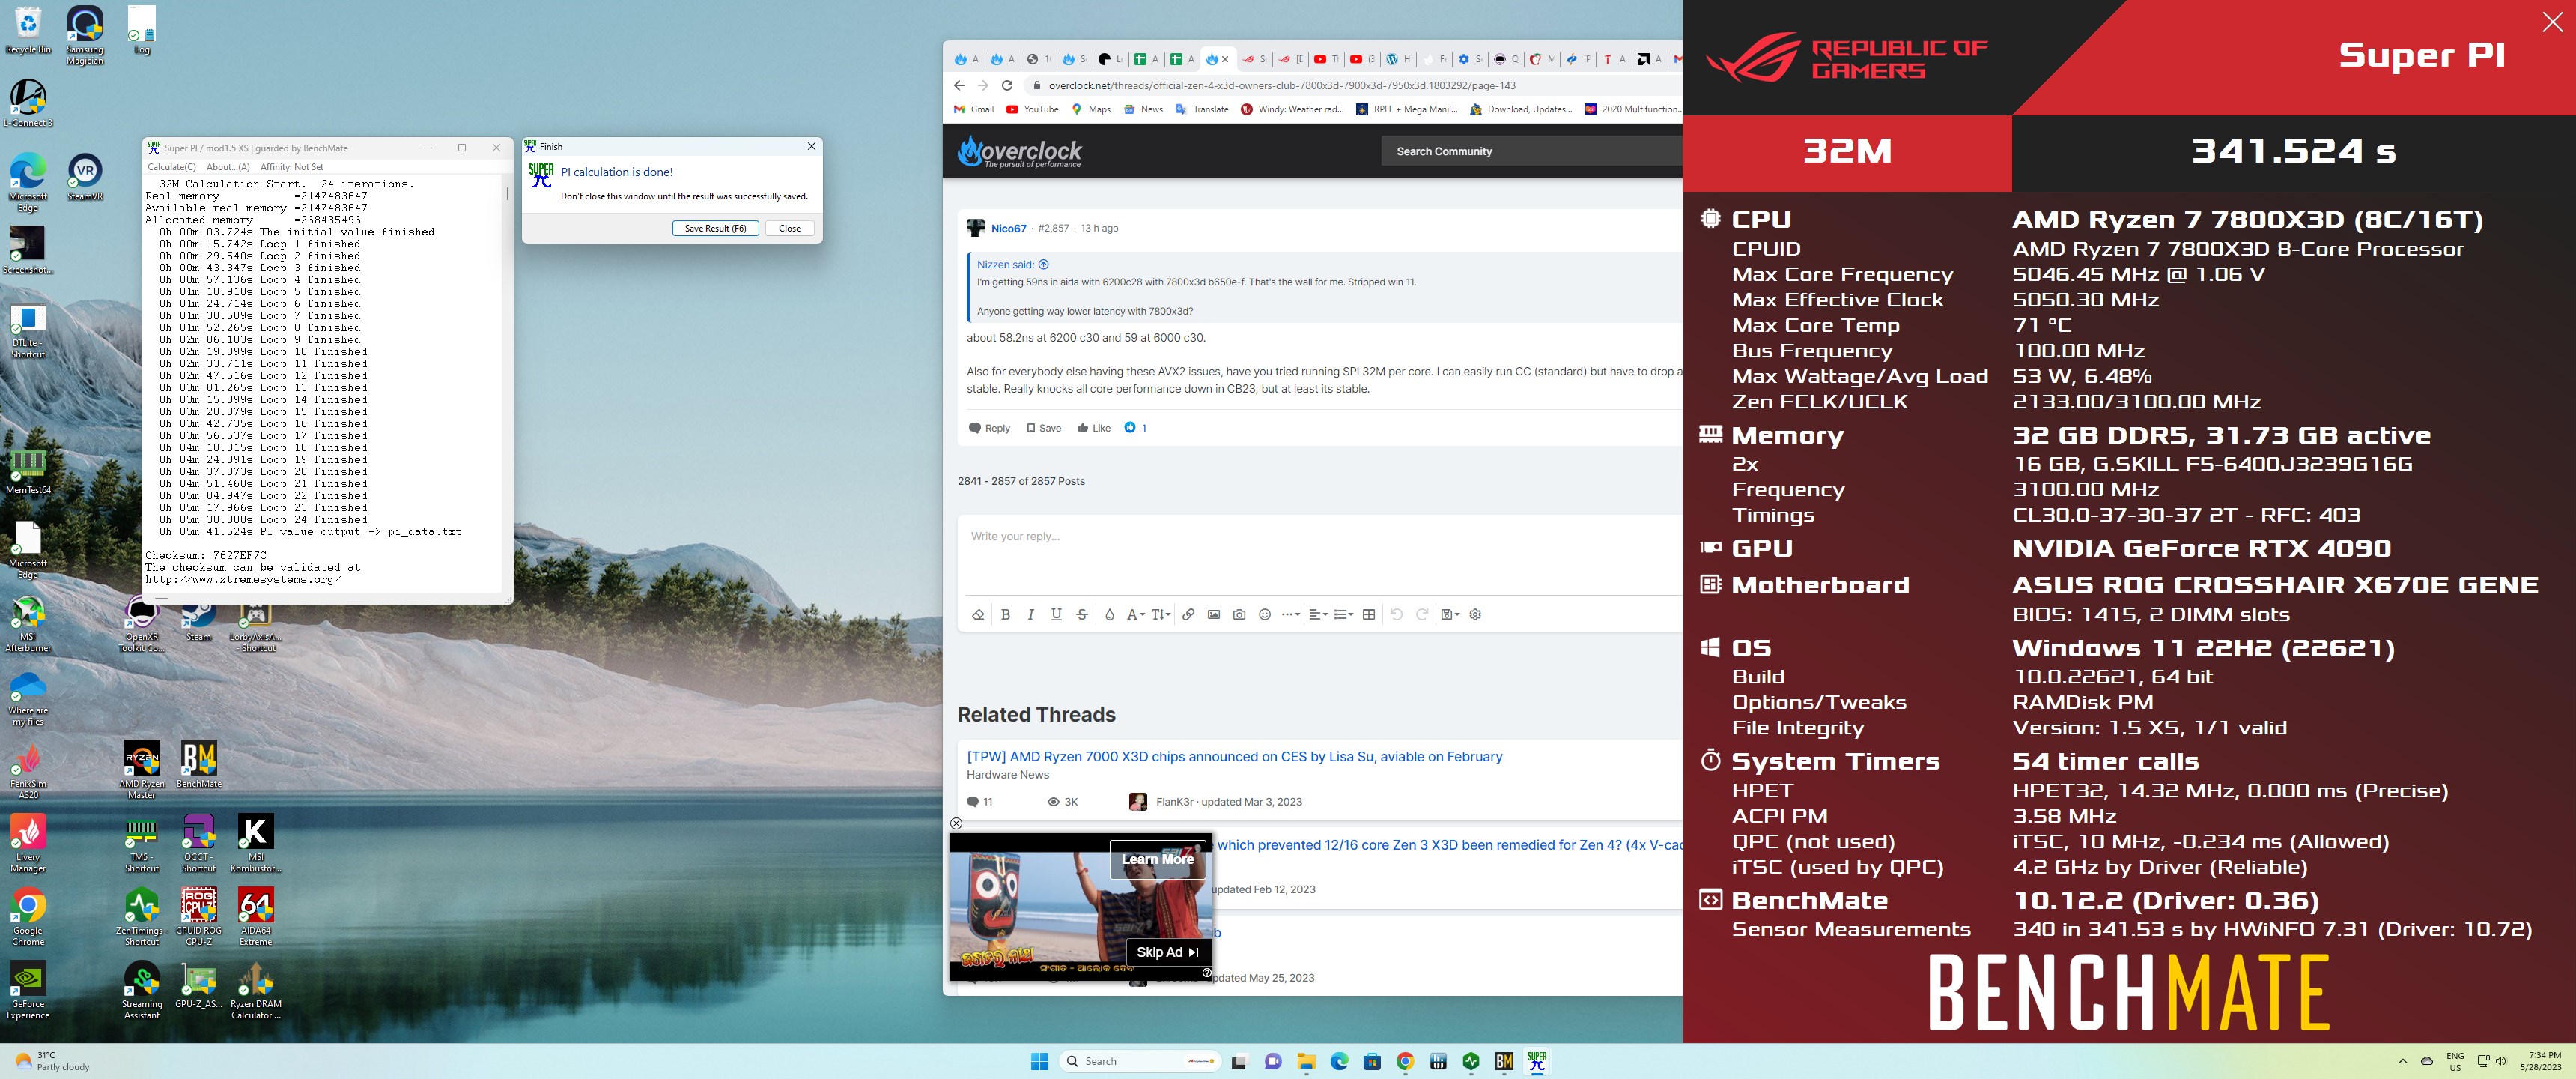The height and width of the screenshot is (1079, 2576).
Task: Open the AMD Ryzen Master desktop icon
Action: coord(141,769)
